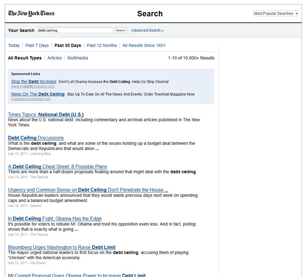Open Urgency and Common Sense opinion article
The height and width of the screenshot is (277, 306).
[88, 190]
